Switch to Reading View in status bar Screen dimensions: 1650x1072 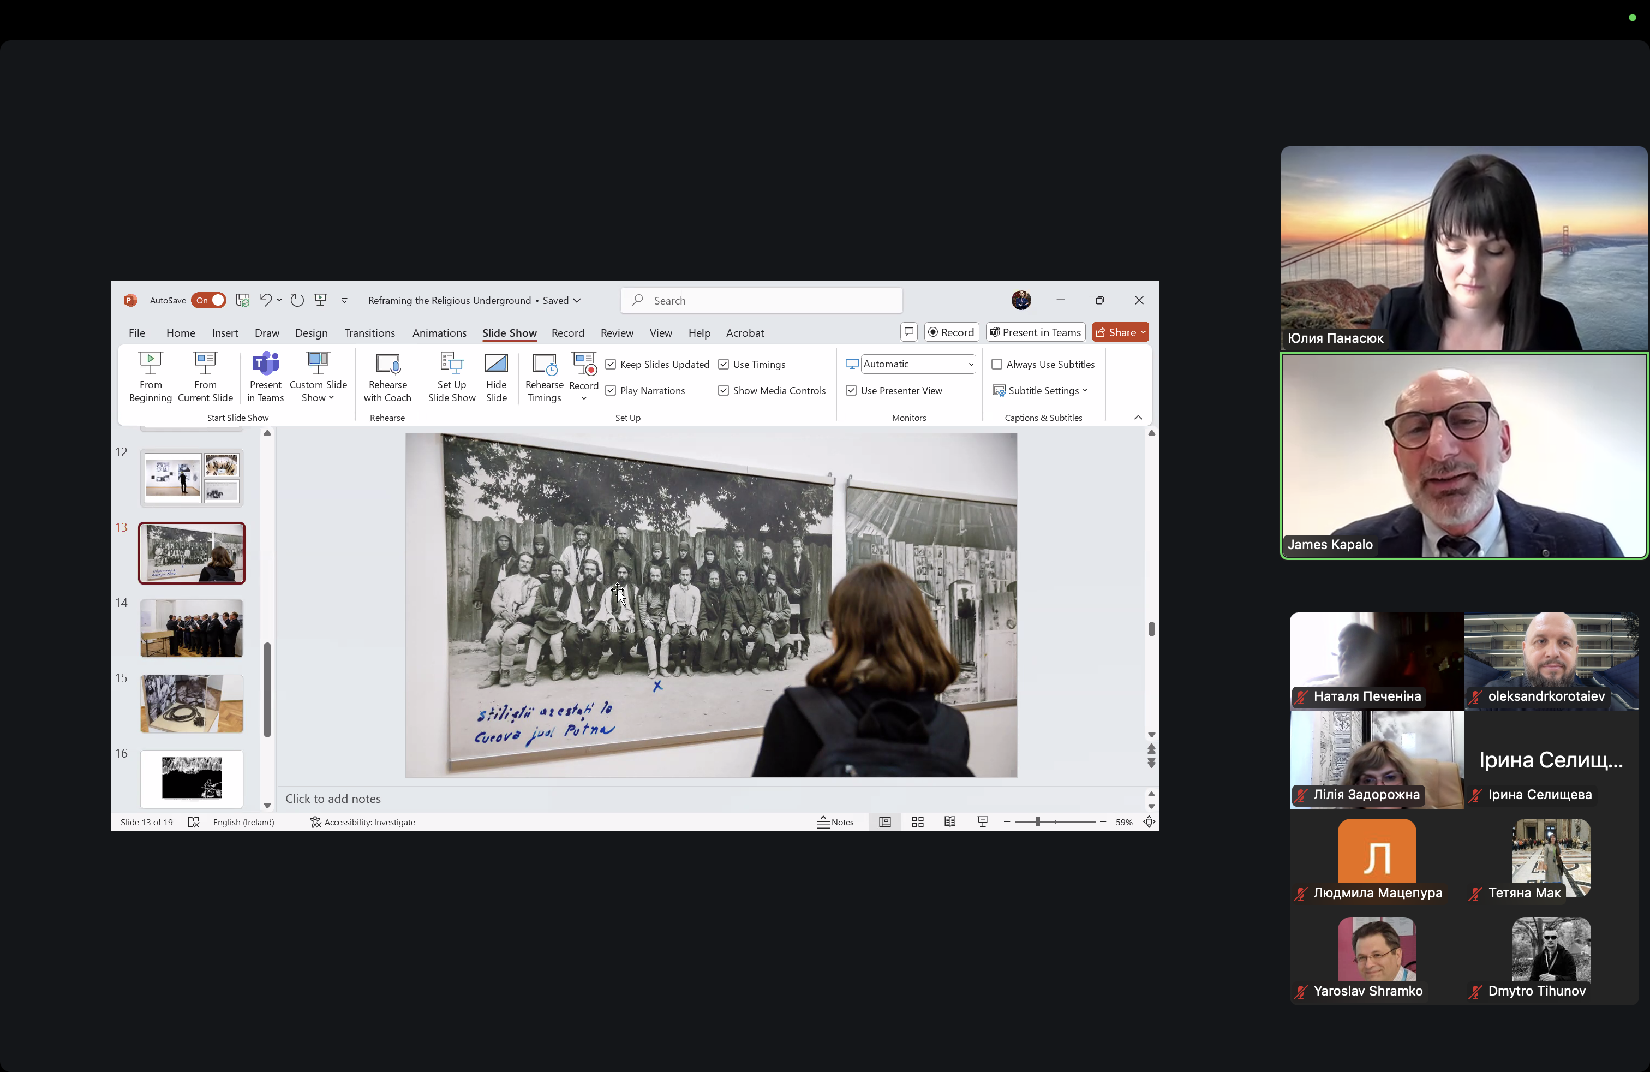coord(950,821)
